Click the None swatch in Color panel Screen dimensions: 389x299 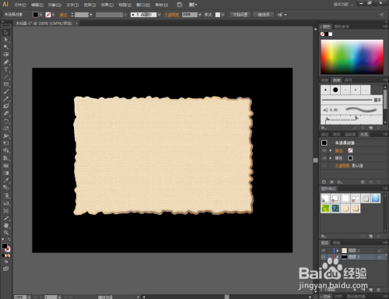[x=323, y=34]
